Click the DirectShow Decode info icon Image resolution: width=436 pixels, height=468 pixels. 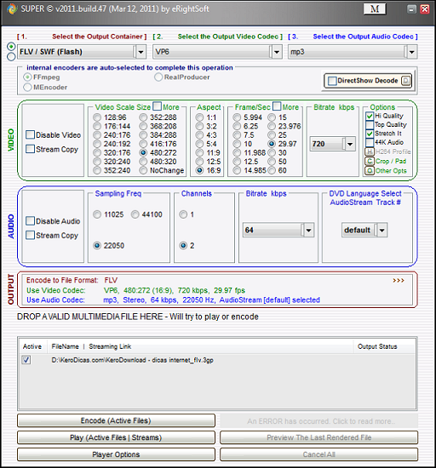pyautogui.click(x=406, y=81)
